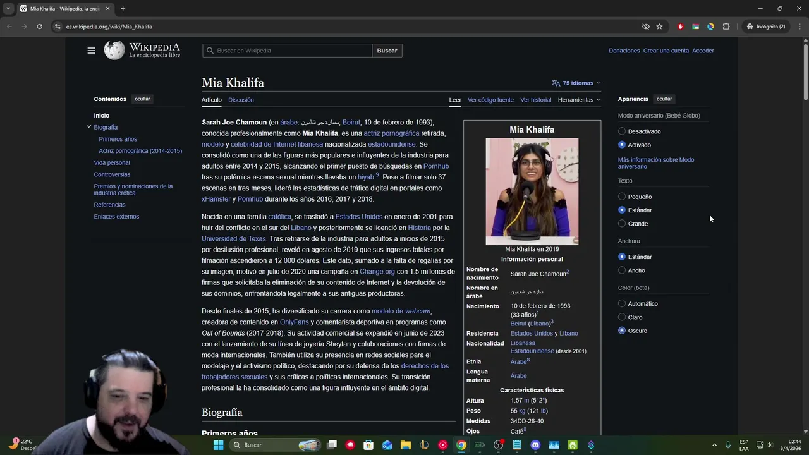The image size is (809, 455).
Task: Open the 75 idiomas language dropdown
Action: [x=576, y=83]
